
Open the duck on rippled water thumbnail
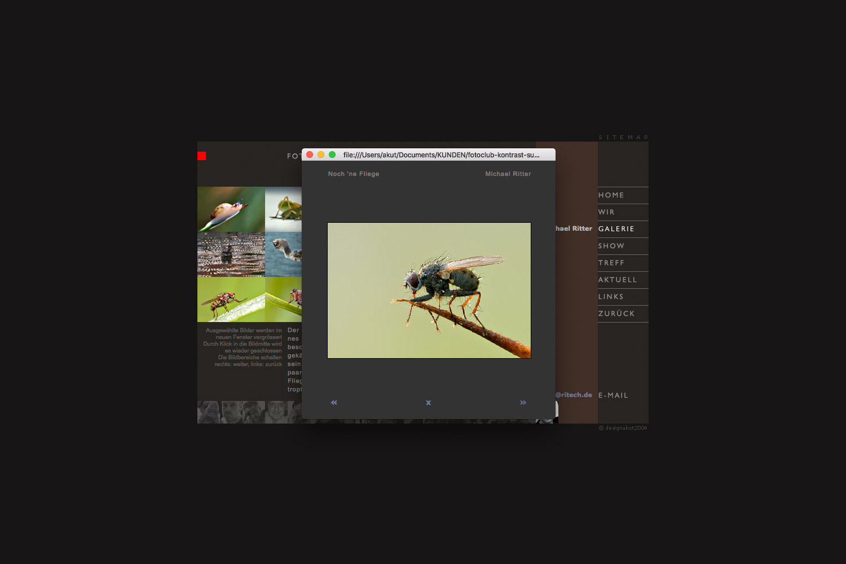point(231,254)
